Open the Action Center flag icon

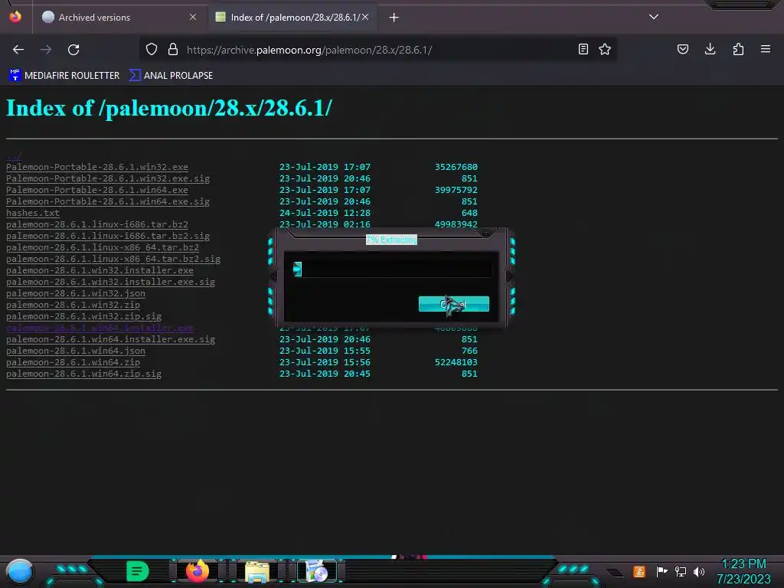(x=661, y=571)
